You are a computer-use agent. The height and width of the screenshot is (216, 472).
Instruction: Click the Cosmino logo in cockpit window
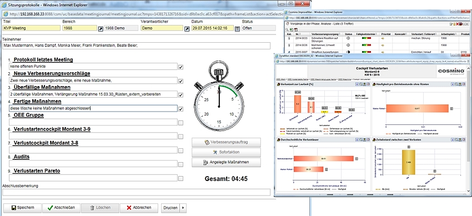click(x=451, y=72)
